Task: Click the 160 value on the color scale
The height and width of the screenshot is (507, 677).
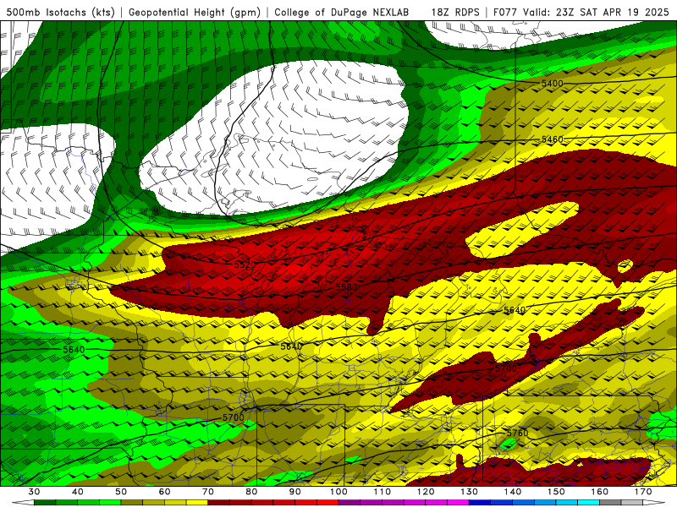Action: pos(600,492)
